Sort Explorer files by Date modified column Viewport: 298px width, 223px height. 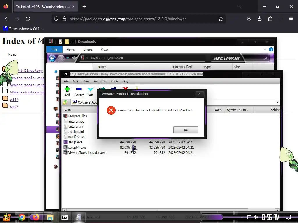pos(182,67)
